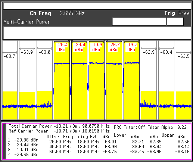Click the -63.0 lower offset reading
Viewport: 193px width, 162px height.
point(44,52)
